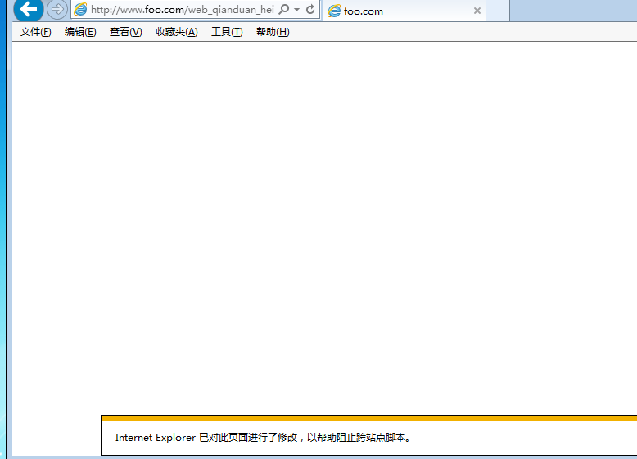
Task: Open the 查看(V) menu
Action: [126, 32]
